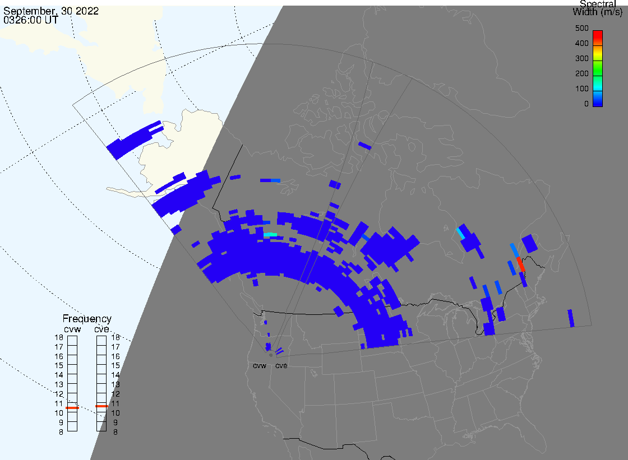
Task: Click frequency tick 18 left of cvw bar
Action: (59, 337)
